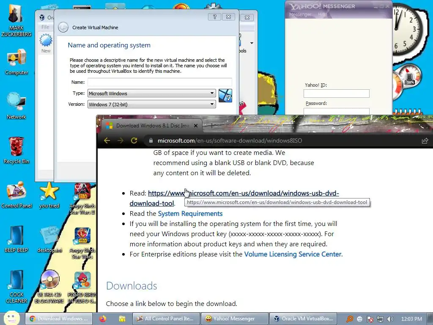Switch to All Control Panel Items taskbar button
Screen dimensions: 433x325
[x=166, y=319]
